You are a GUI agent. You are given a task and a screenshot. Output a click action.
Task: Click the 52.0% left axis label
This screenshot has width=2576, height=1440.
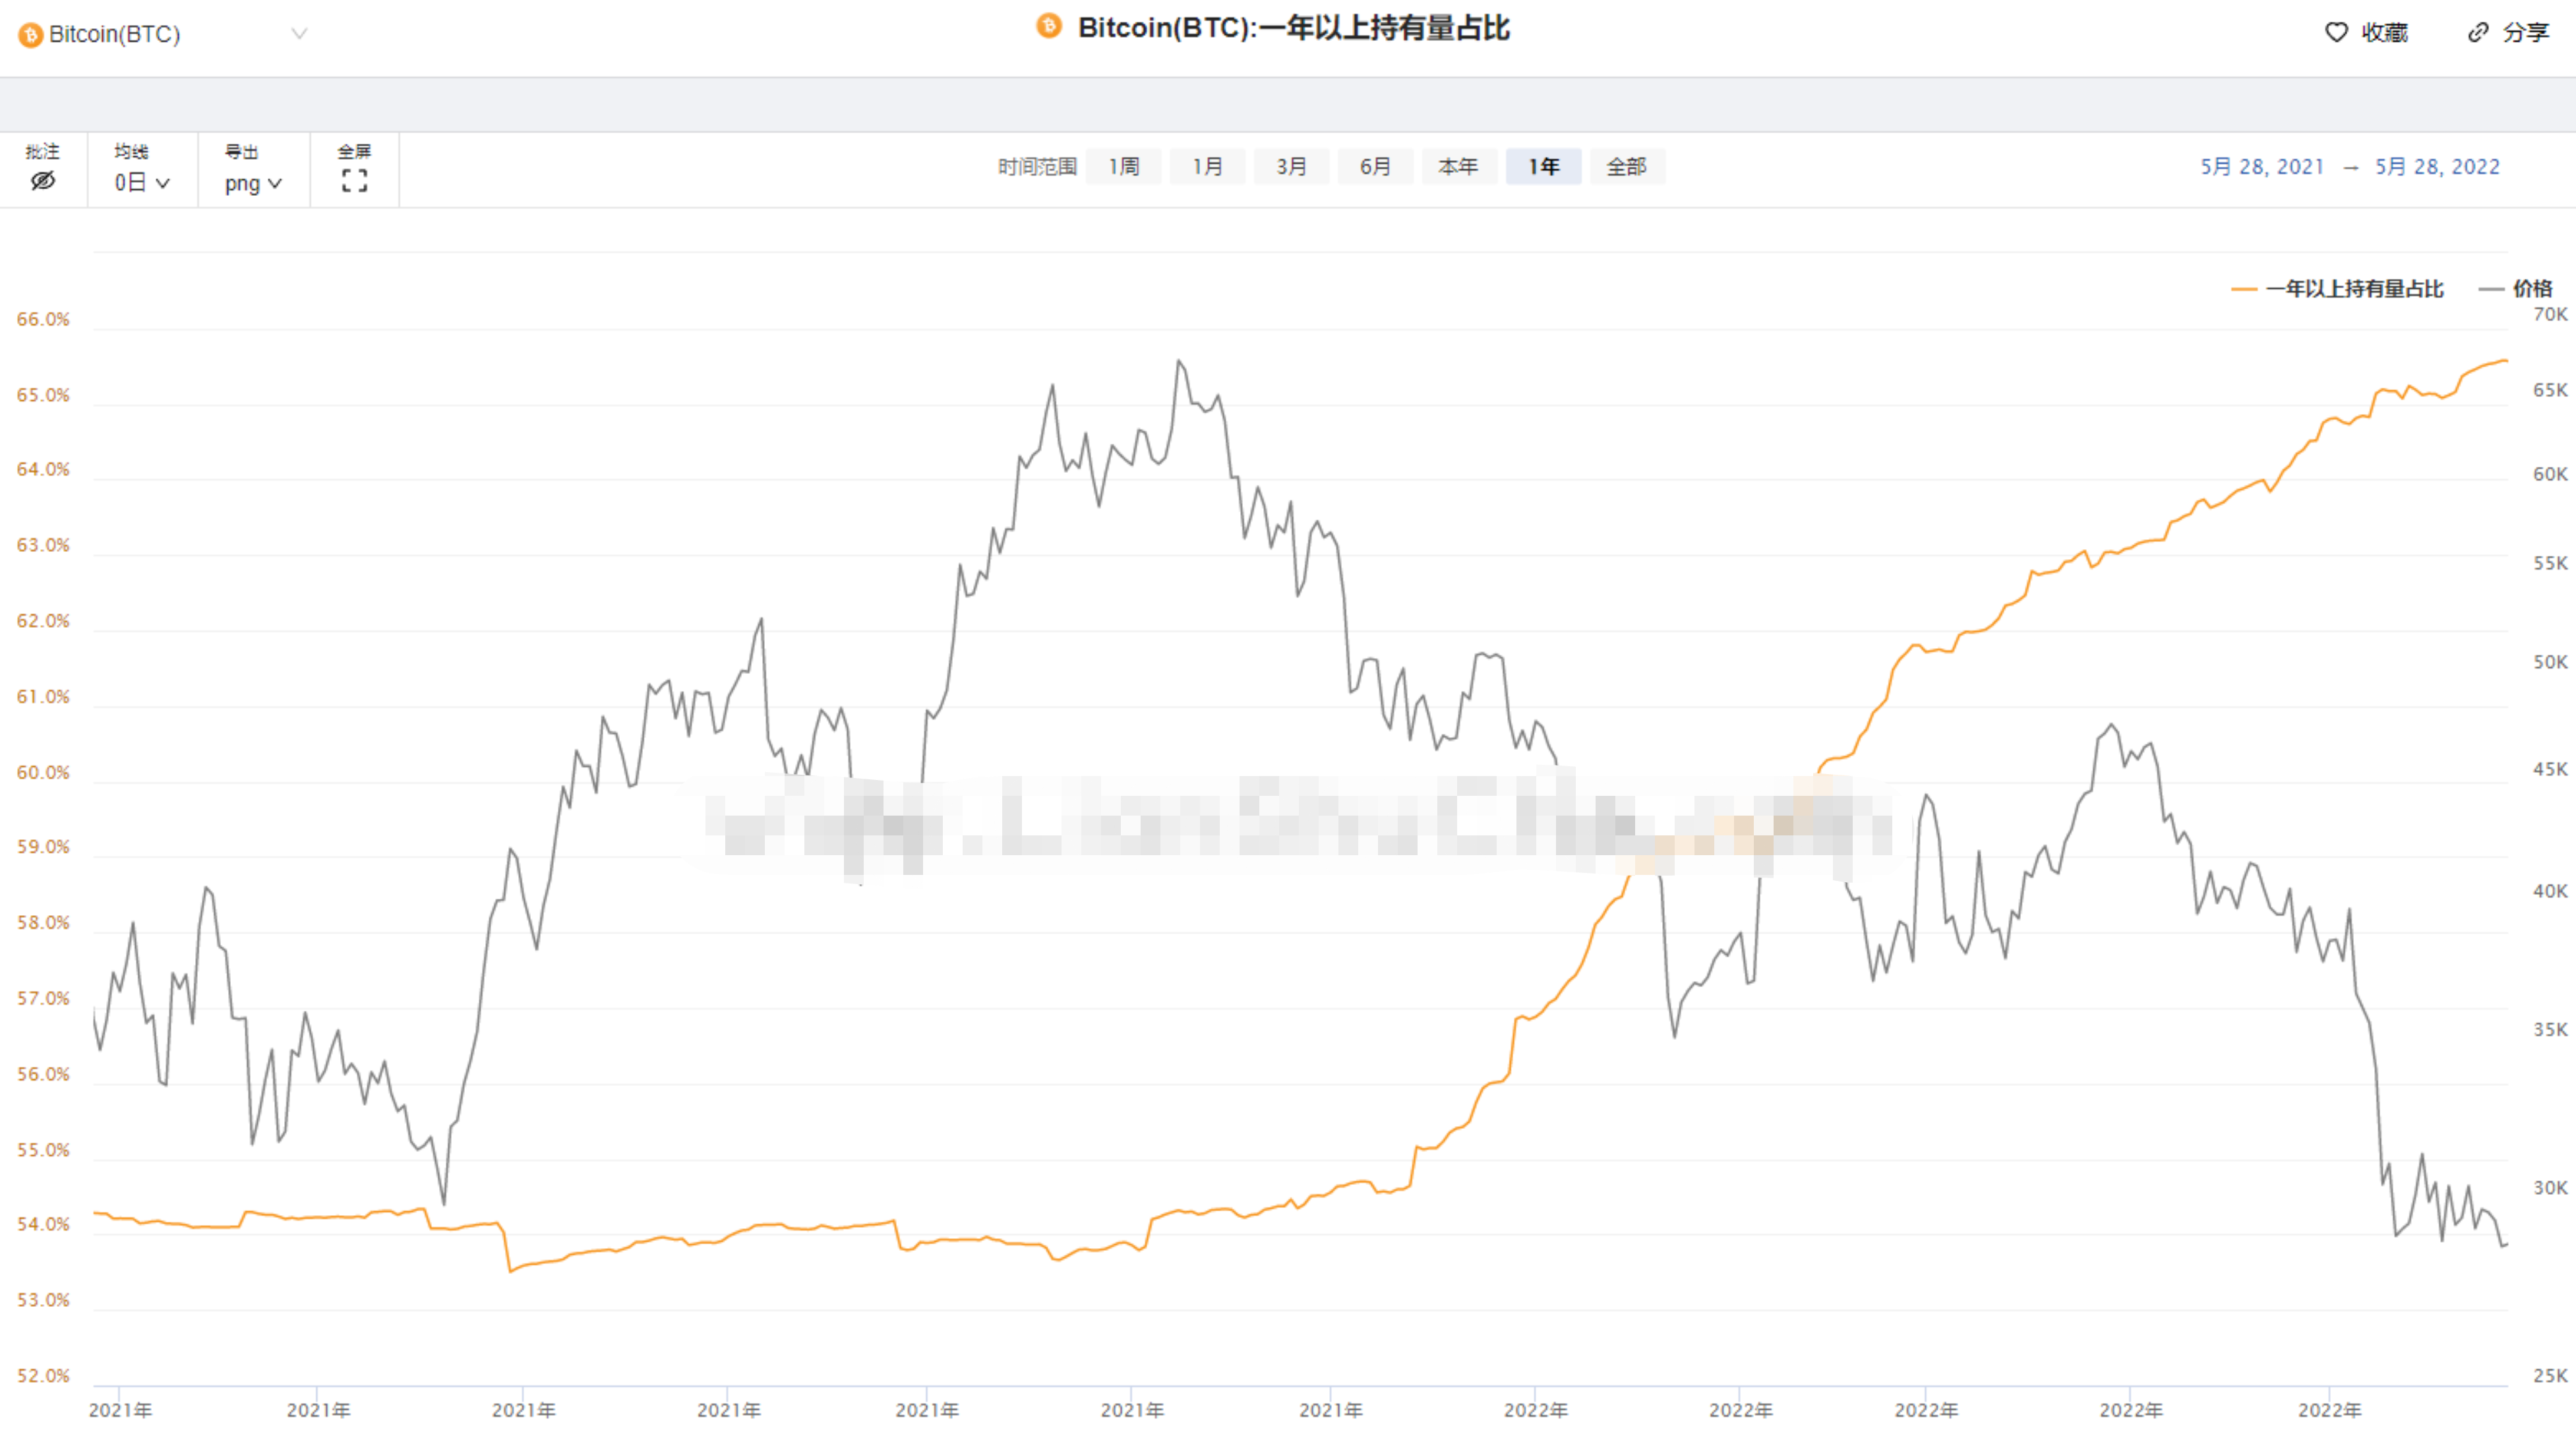pos(43,1375)
